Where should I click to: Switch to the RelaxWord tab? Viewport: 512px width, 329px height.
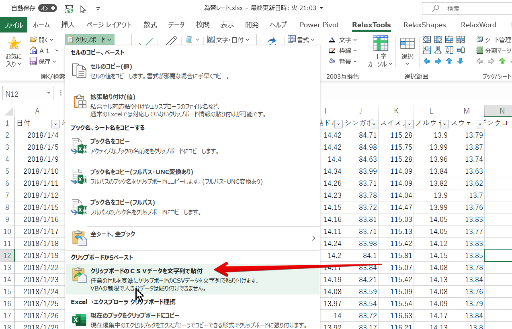(478, 25)
